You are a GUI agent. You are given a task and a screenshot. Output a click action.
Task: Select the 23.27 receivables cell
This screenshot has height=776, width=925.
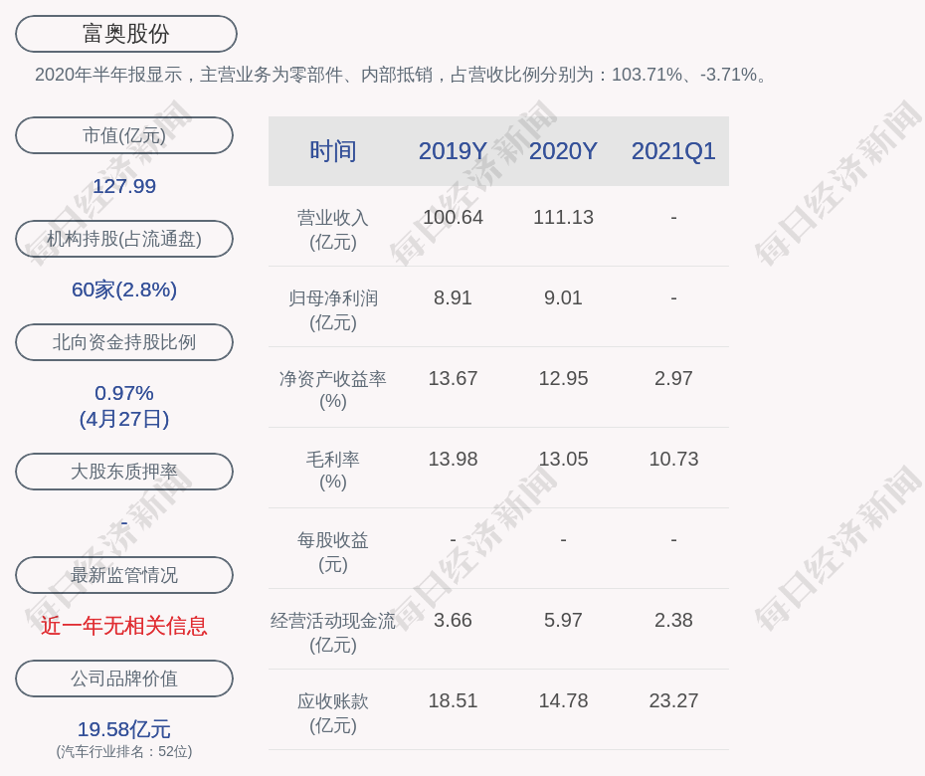tap(673, 701)
